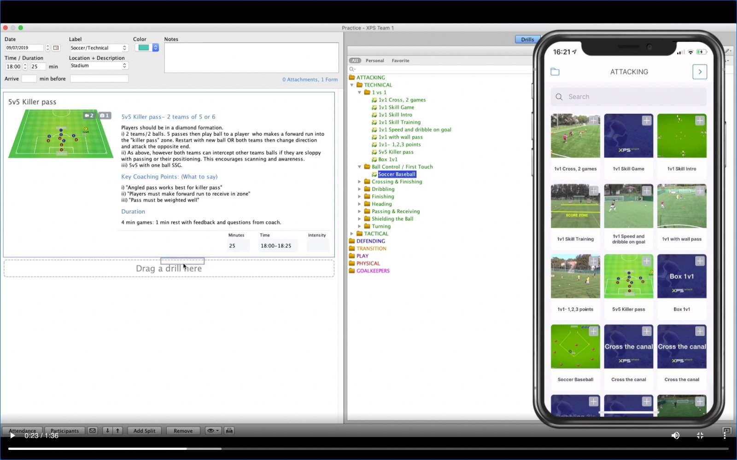737x460 pixels.
Task: Expand Crossing & Finishing folder
Action: [360, 181]
